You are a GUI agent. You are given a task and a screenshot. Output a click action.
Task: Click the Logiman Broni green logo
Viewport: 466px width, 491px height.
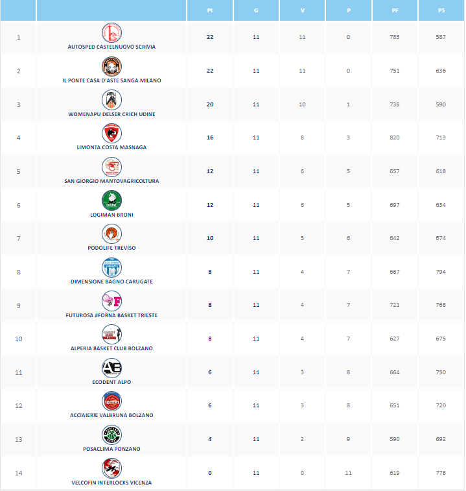pos(111,200)
